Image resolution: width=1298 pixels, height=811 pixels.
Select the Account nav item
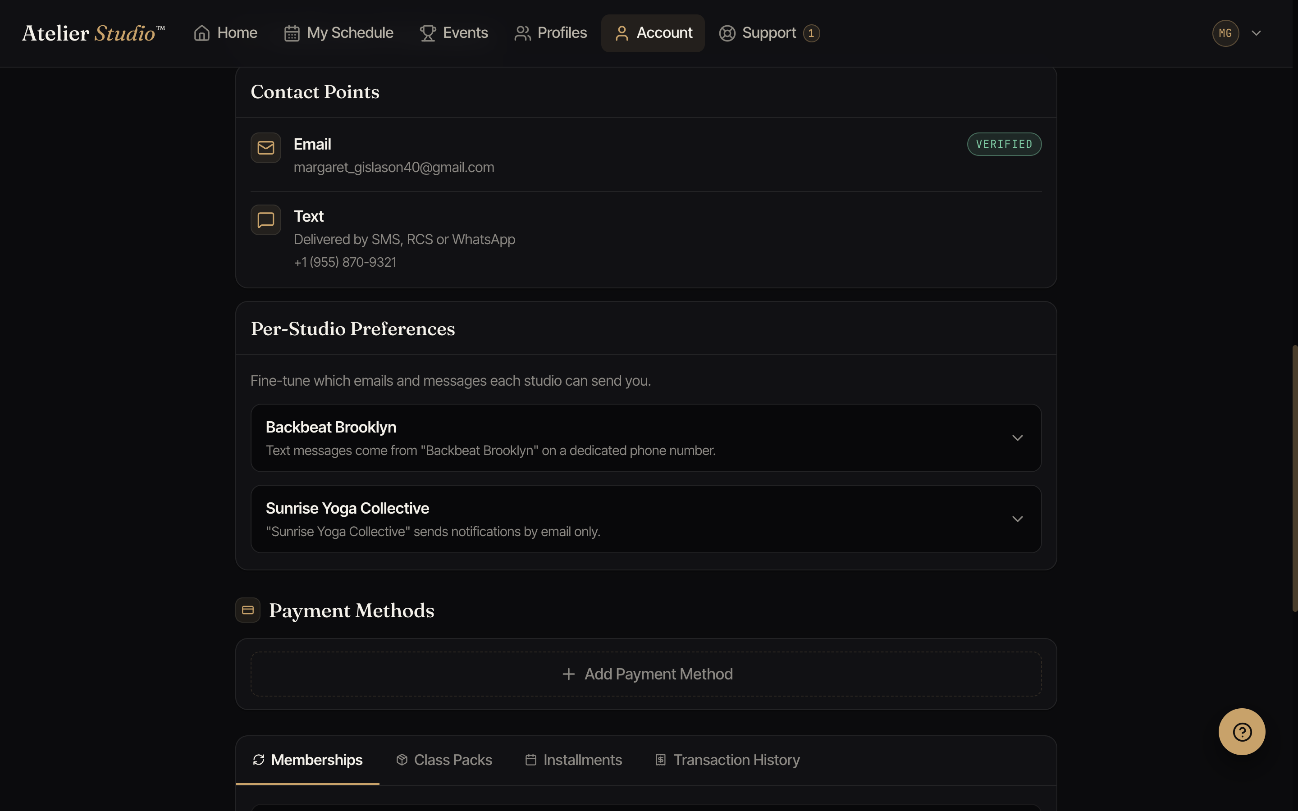[653, 33]
